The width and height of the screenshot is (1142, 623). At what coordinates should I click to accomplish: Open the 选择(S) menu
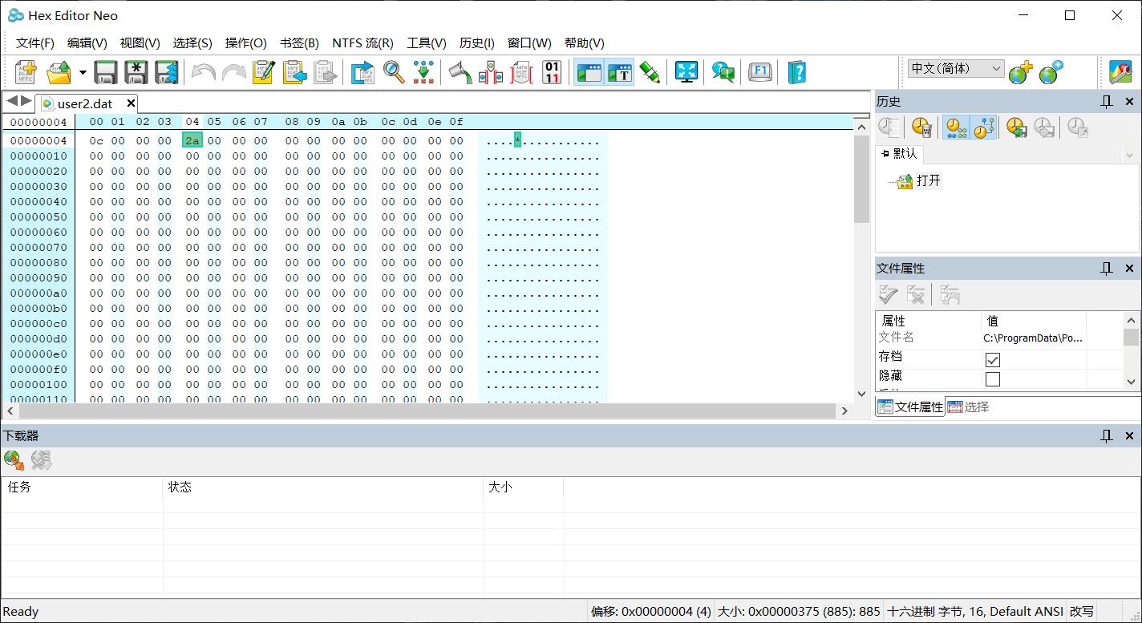192,43
